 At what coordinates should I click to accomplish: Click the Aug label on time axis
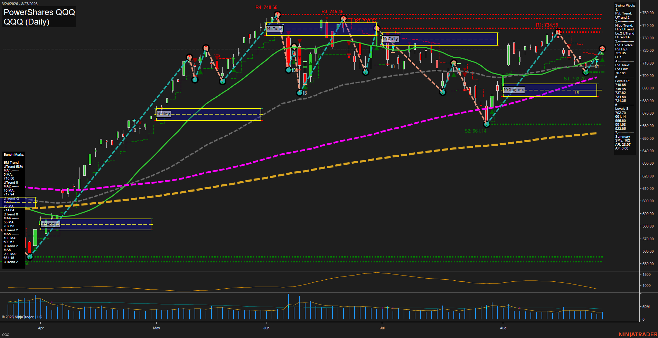(503, 328)
